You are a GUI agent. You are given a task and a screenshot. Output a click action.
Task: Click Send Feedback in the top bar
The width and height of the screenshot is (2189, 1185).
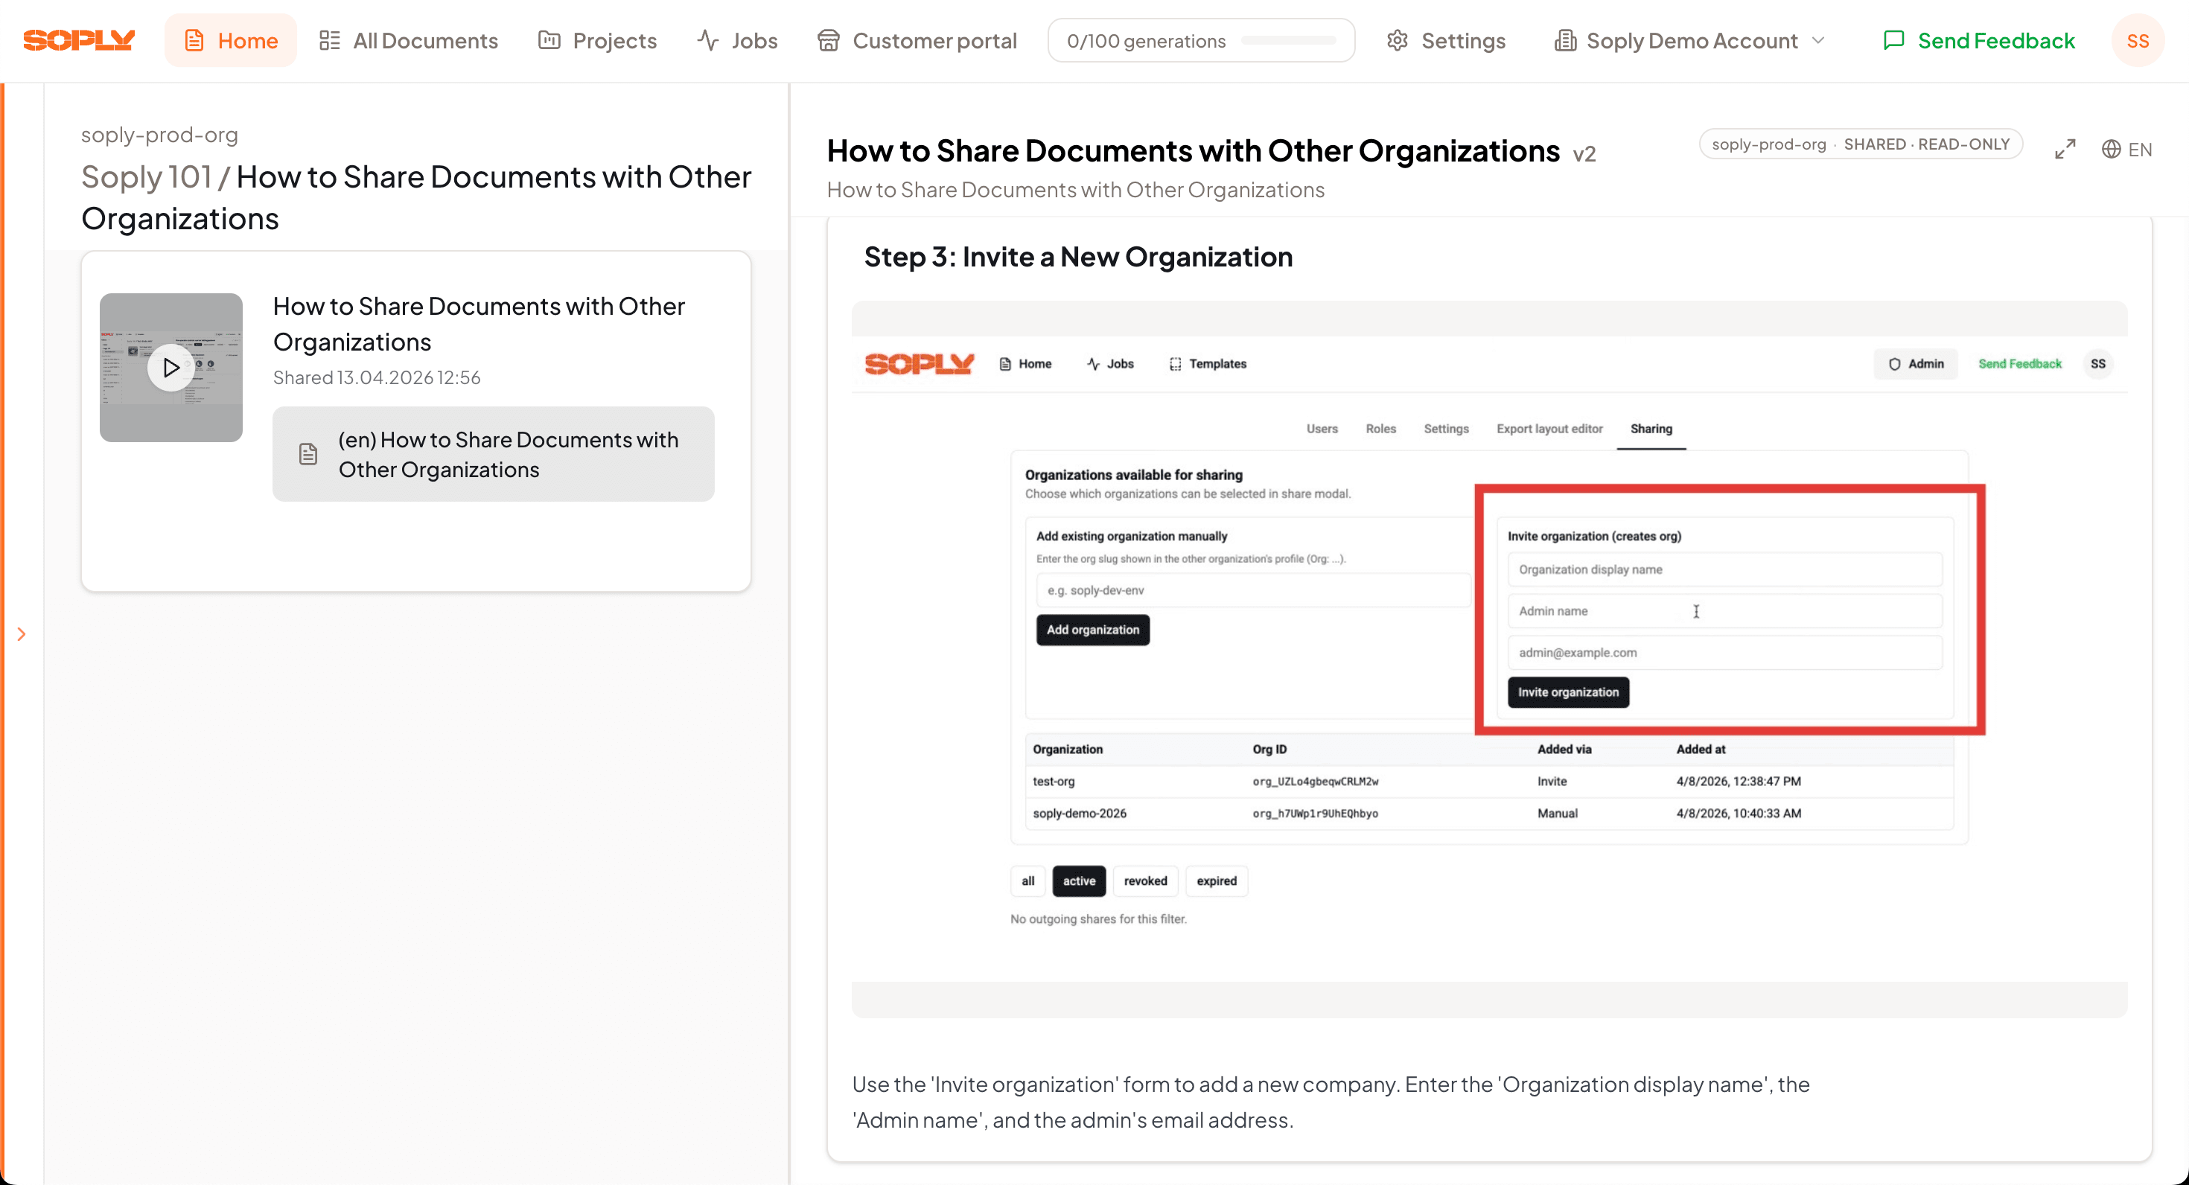(1978, 40)
